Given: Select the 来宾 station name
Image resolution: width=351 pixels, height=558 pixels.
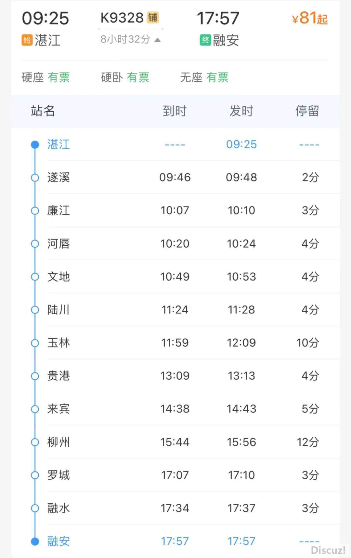Looking at the screenshot, I should 58,409.
